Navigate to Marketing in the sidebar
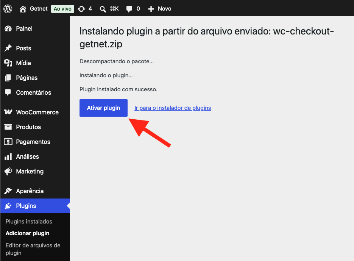The image size is (354, 261). click(x=35, y=172)
